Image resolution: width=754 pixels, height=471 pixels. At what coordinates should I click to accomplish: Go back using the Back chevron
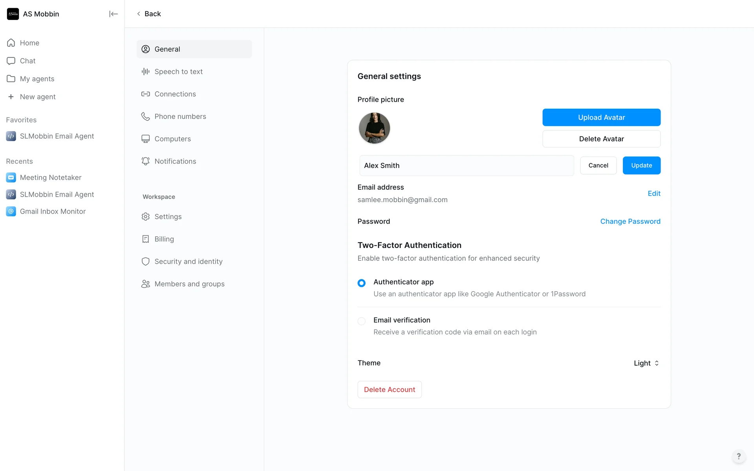coord(139,14)
